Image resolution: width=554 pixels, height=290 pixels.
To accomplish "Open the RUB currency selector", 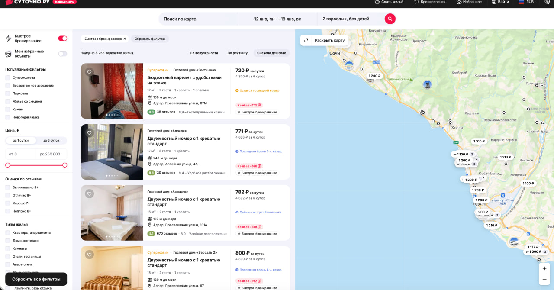I will coord(526,2).
